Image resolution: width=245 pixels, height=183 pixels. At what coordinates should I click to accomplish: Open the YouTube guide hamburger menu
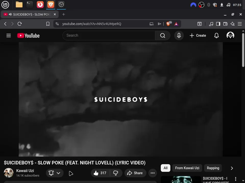click(x=9, y=36)
